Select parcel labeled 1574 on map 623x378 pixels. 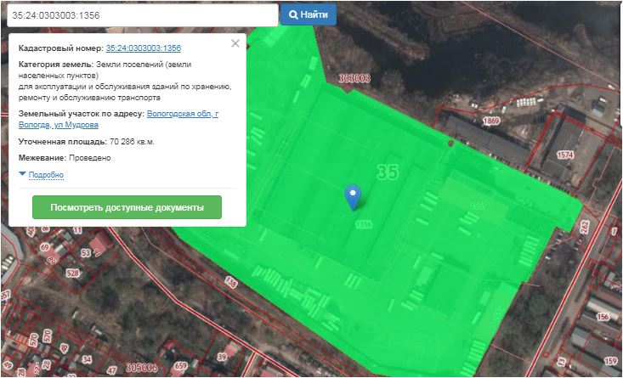pyautogui.click(x=565, y=155)
